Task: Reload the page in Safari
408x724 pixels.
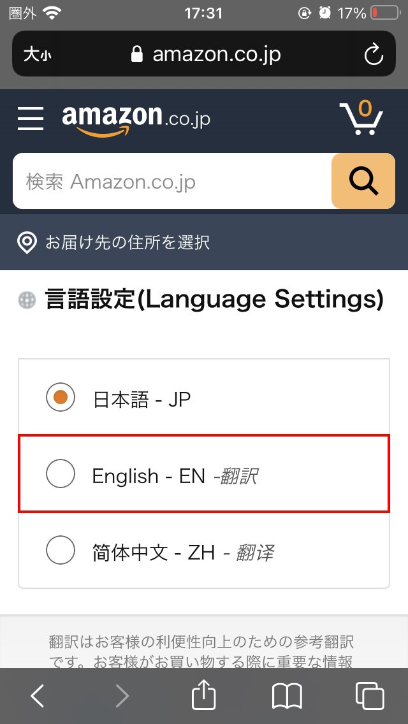Action: [x=374, y=55]
